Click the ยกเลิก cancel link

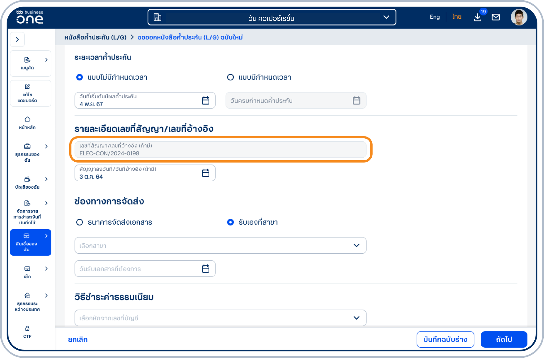(x=78, y=339)
